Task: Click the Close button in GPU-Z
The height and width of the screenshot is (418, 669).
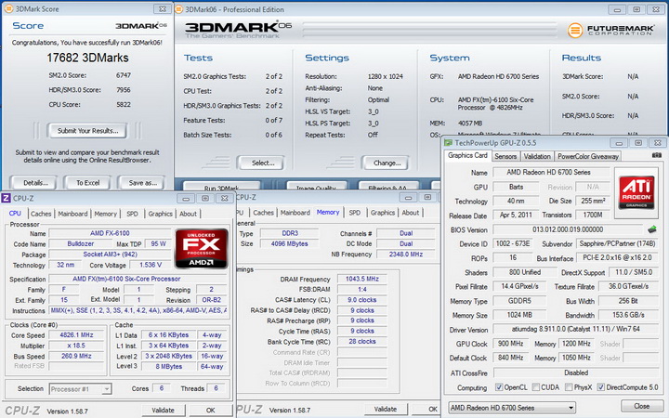Action: pyautogui.click(x=641, y=406)
